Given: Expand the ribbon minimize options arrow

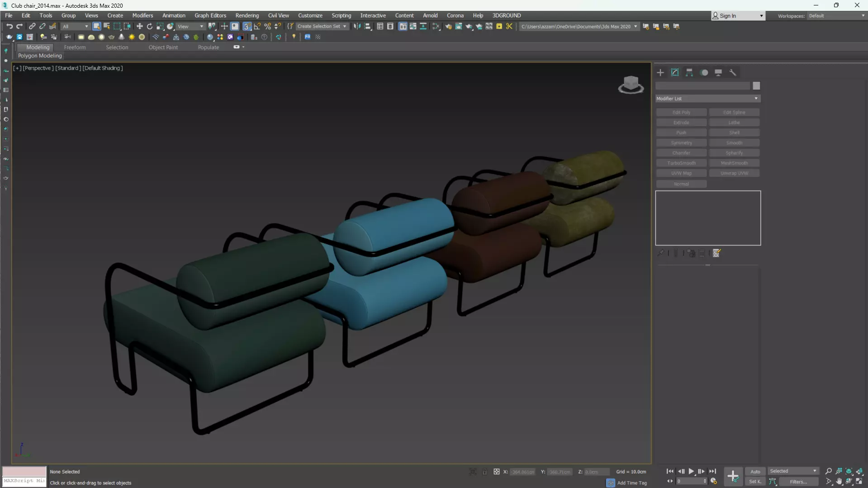Looking at the screenshot, I should click(243, 47).
